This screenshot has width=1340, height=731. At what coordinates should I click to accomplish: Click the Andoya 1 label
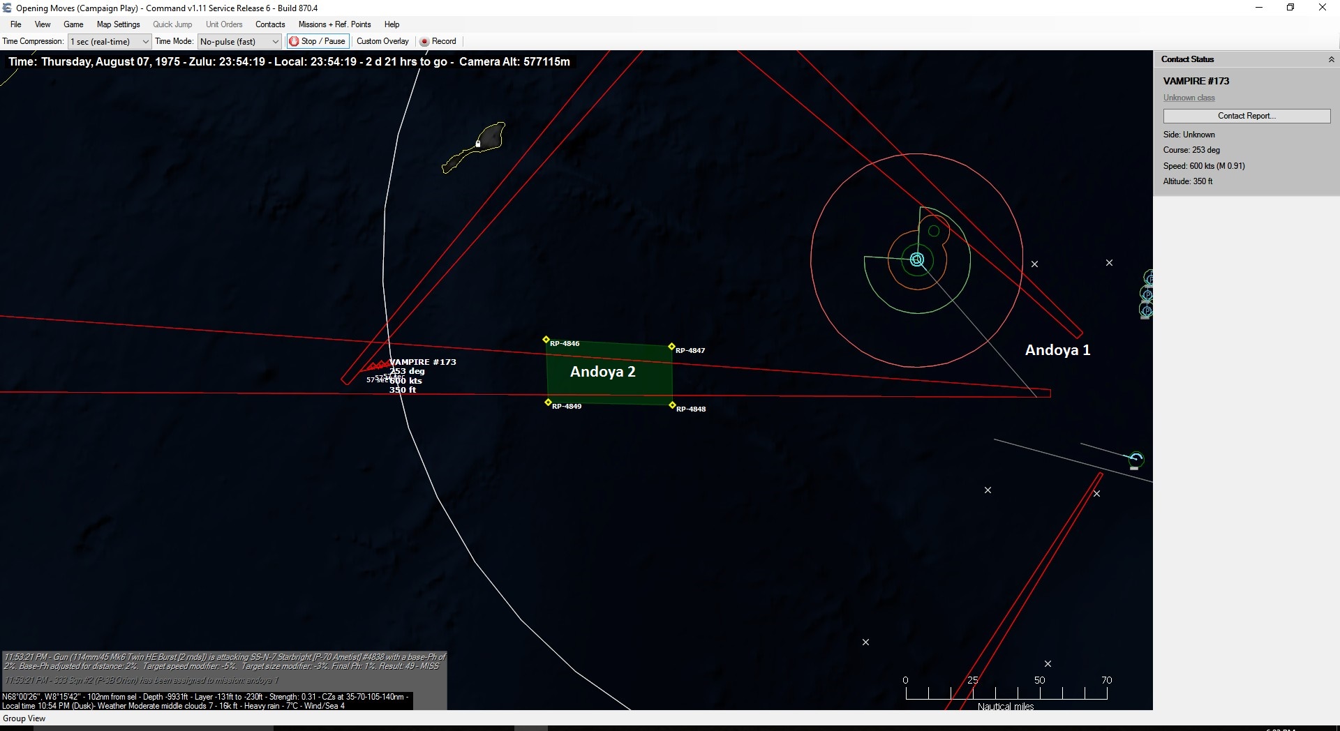tap(1057, 350)
